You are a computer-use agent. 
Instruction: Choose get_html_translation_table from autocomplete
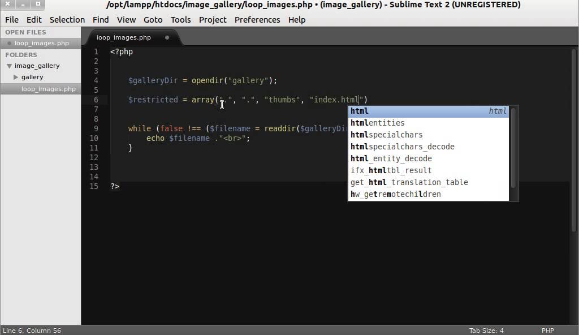pyautogui.click(x=429, y=182)
